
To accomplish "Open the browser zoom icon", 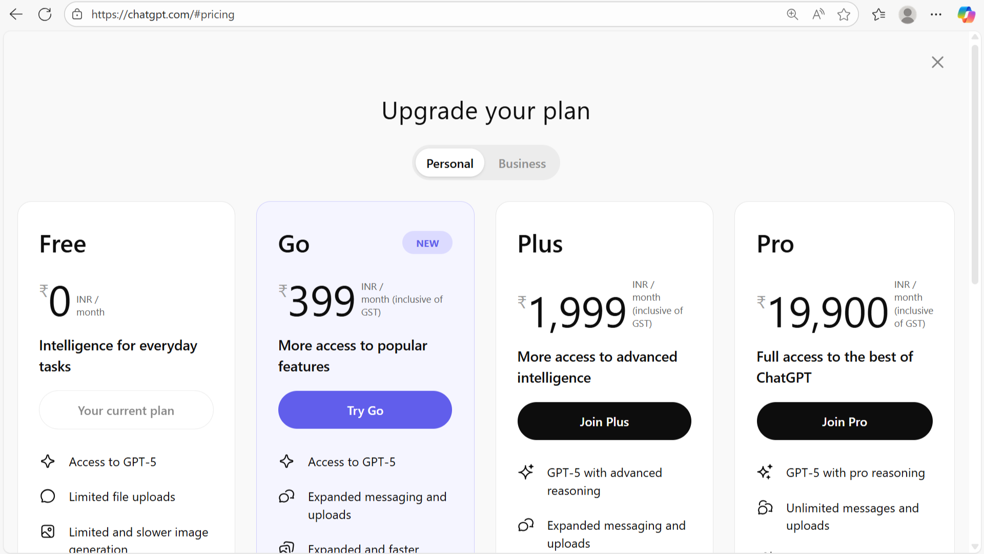I will click(x=792, y=14).
